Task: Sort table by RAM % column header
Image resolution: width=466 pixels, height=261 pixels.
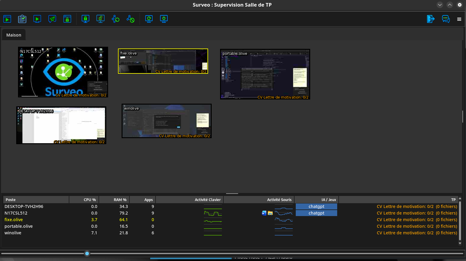Action: tap(114, 200)
